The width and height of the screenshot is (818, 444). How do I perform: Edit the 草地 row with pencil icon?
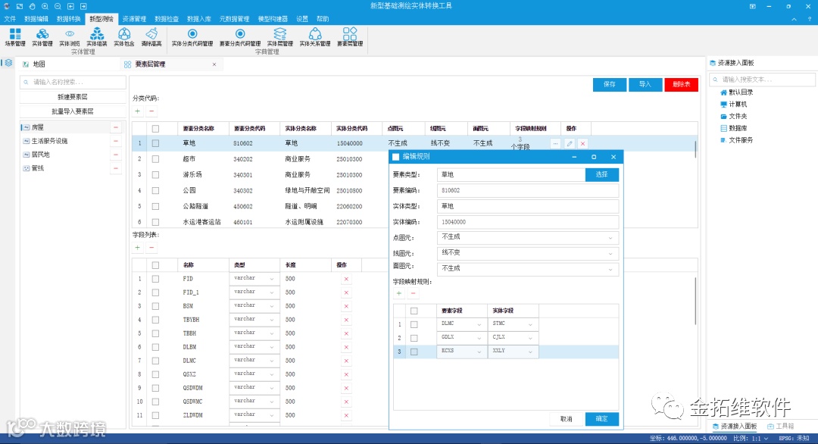569,143
